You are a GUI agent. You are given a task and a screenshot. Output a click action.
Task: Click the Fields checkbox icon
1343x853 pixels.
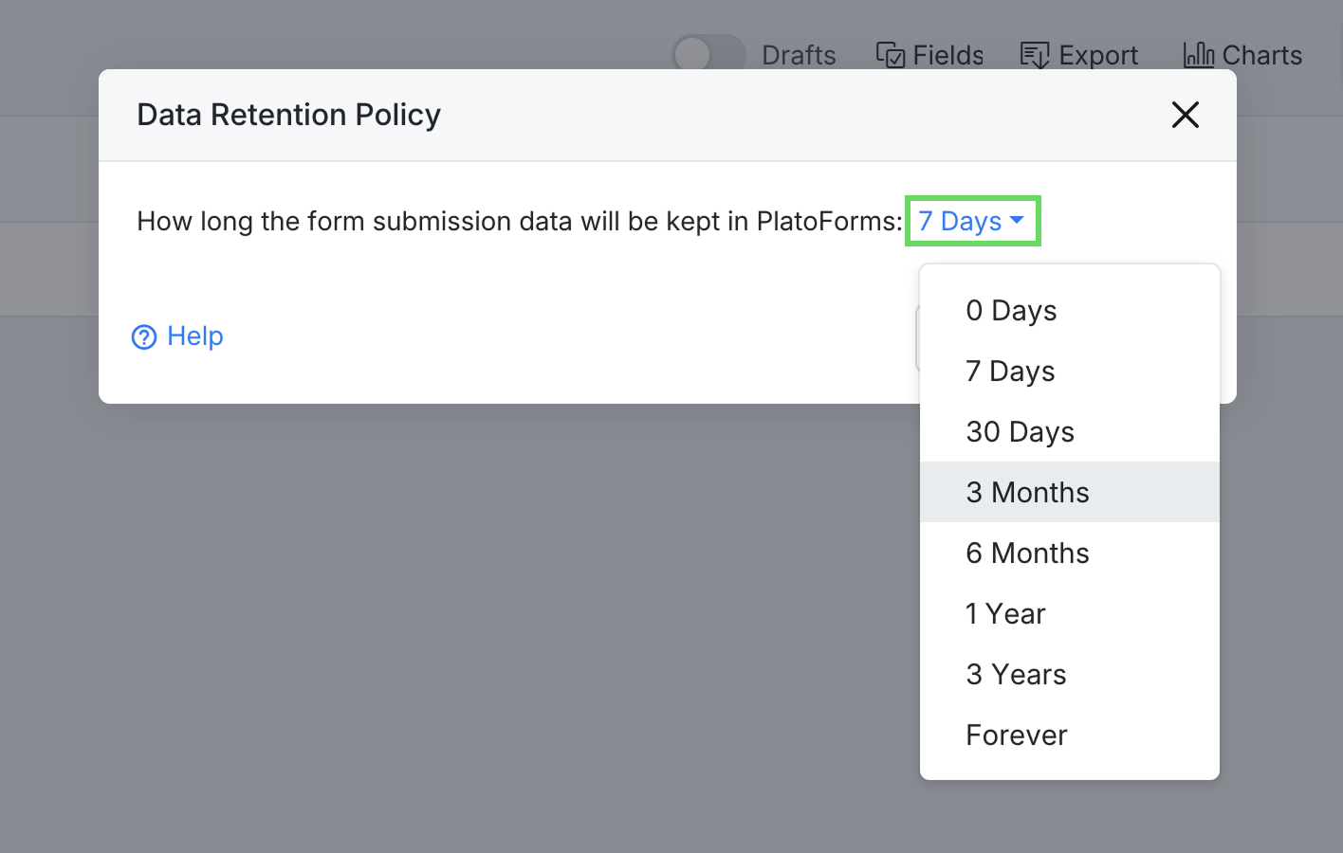click(890, 55)
